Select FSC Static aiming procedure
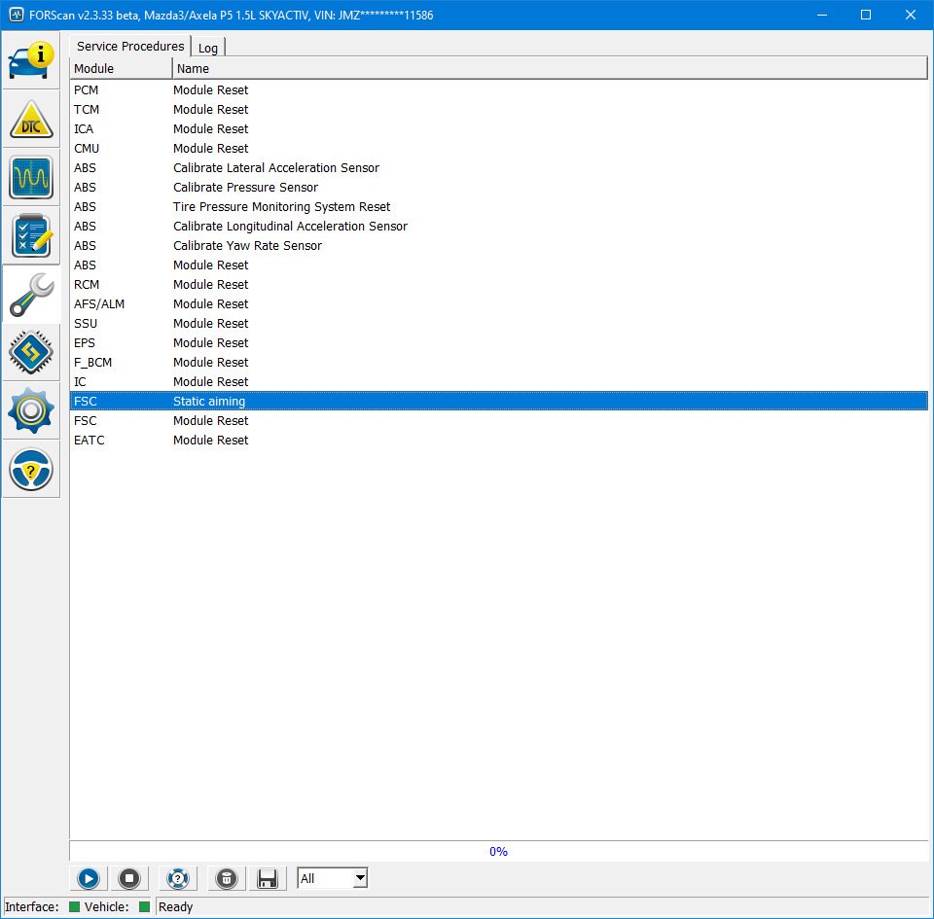This screenshot has height=919, width=934. [498, 402]
